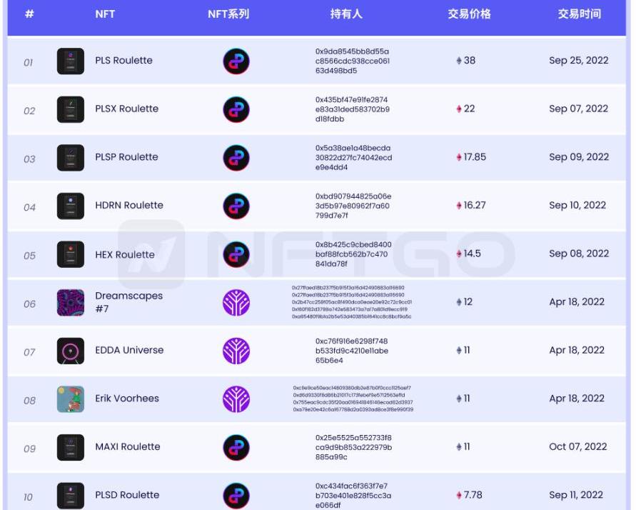Click the 交易价格 column header

coord(469,14)
